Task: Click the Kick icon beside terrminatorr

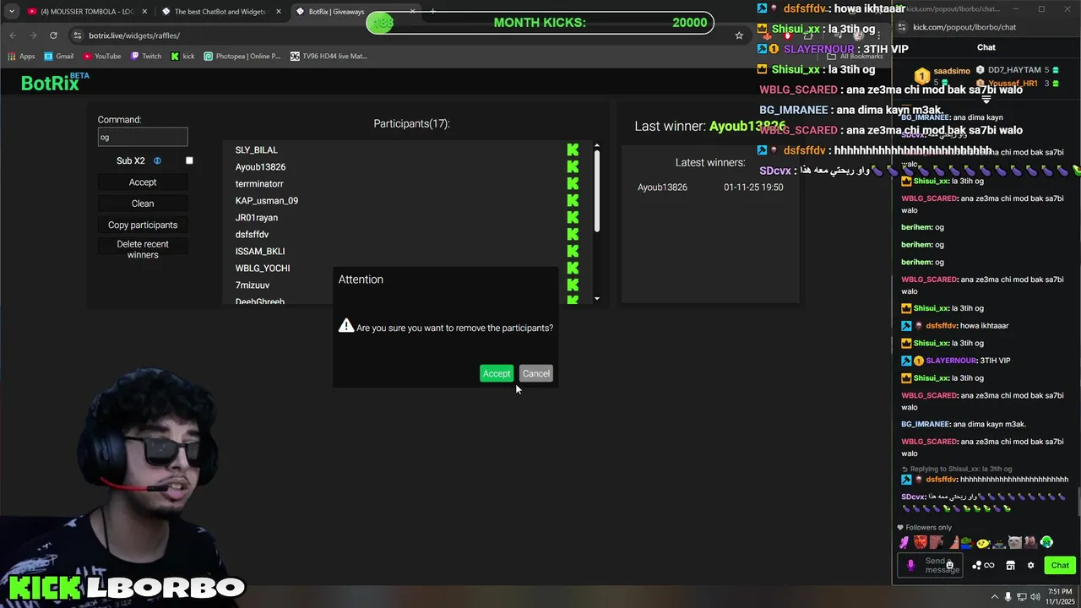Action: point(573,184)
